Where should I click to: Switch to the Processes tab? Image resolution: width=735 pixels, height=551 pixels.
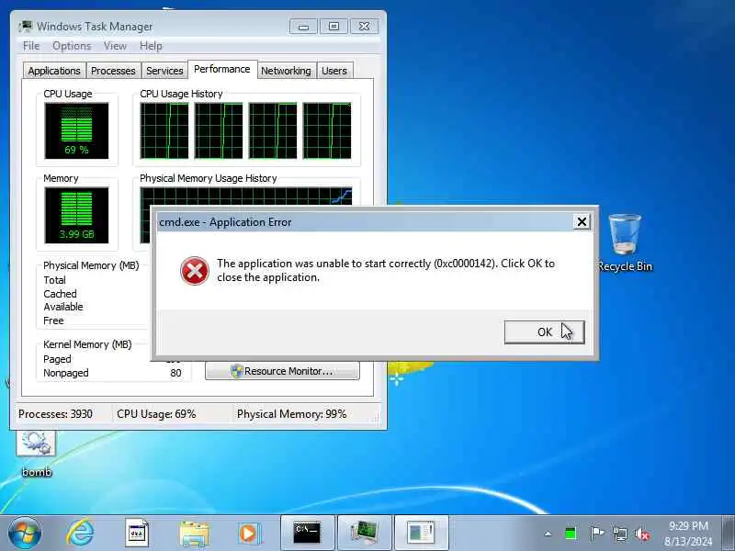113,71
